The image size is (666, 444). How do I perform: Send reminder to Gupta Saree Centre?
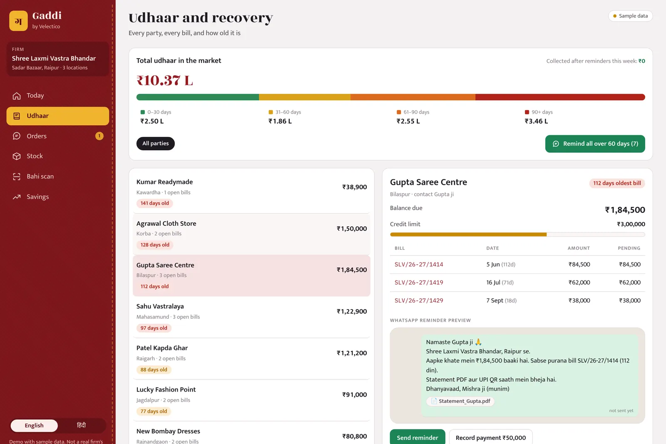pos(417,437)
